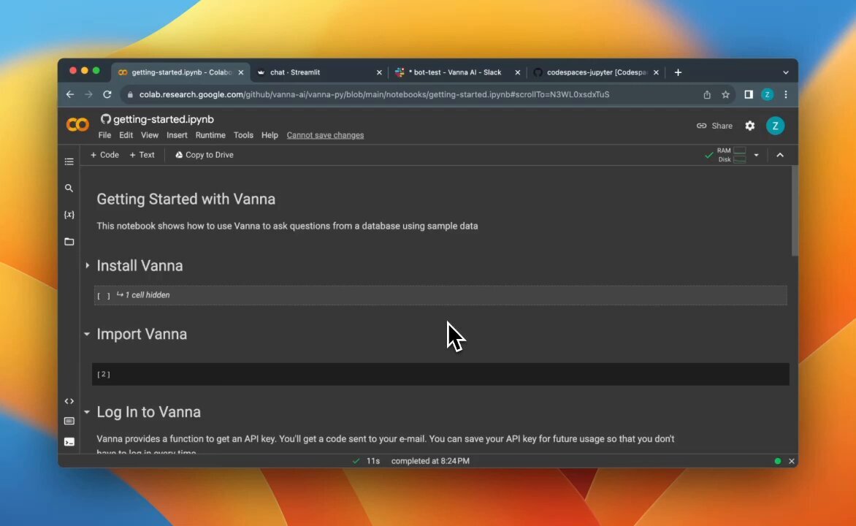
Task: Reload the page with the refresh icon
Action: 107,94
